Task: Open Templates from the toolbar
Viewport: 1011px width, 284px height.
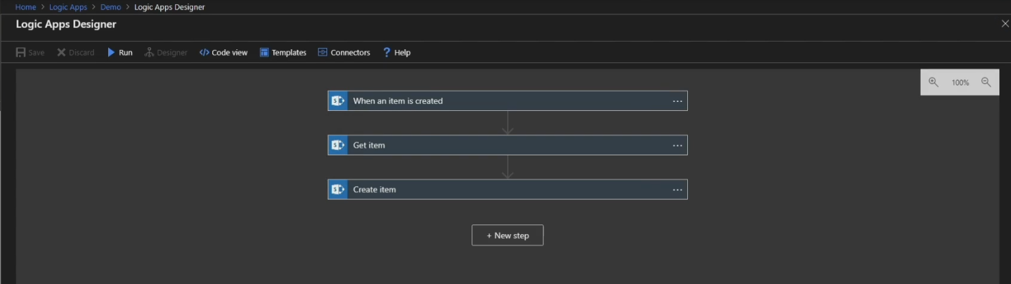Action: tap(283, 53)
